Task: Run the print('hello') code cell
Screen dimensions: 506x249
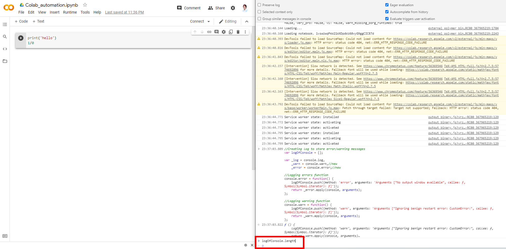Action: [21, 38]
